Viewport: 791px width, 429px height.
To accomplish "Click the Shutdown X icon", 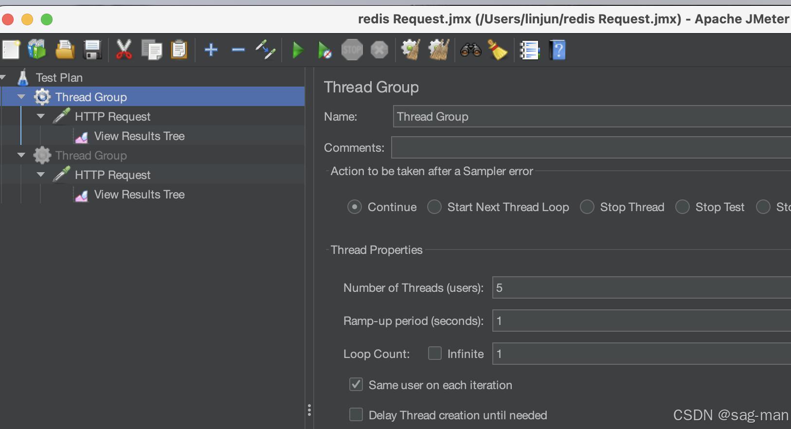I will point(379,50).
